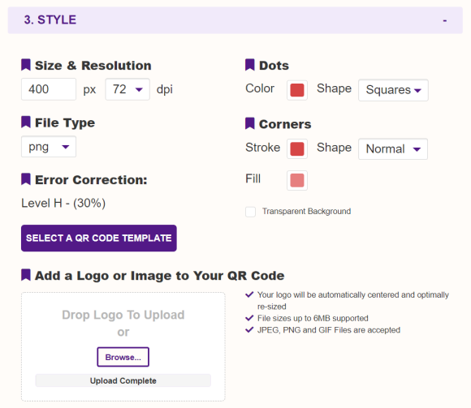The height and width of the screenshot is (408, 471).
Task: Click the bookmark icon next to File Type
Action: (x=26, y=122)
